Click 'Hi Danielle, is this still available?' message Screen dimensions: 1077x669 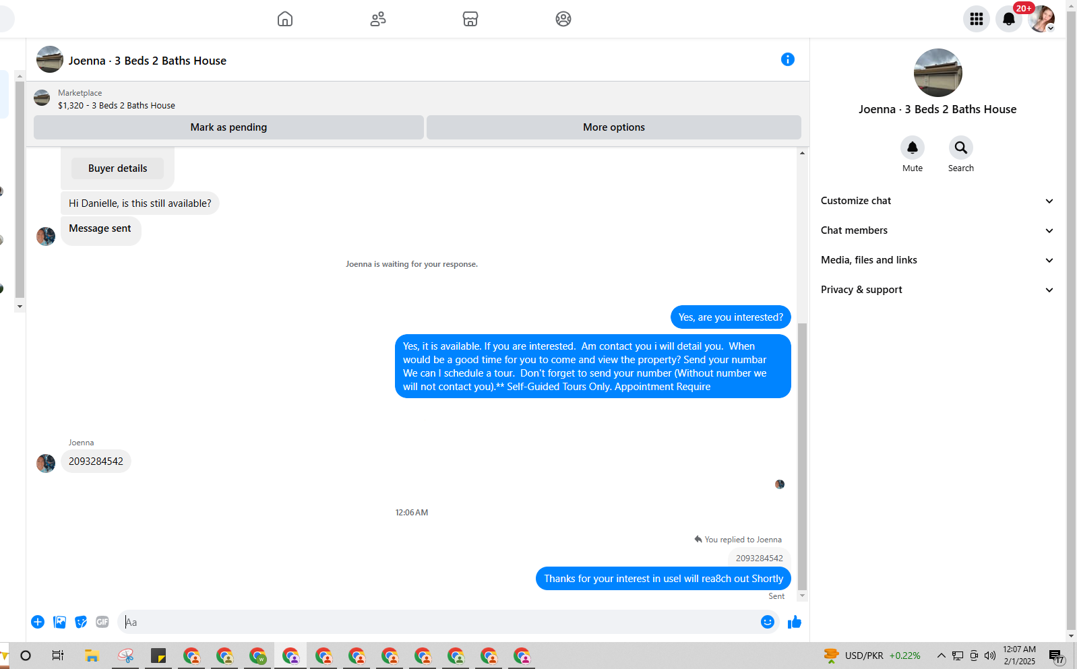[140, 203]
